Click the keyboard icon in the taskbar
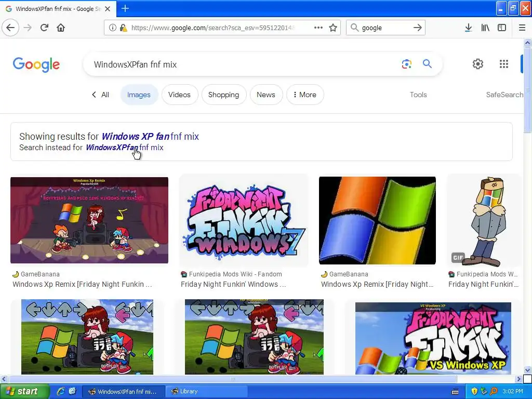532x399 pixels. pyautogui.click(x=455, y=392)
